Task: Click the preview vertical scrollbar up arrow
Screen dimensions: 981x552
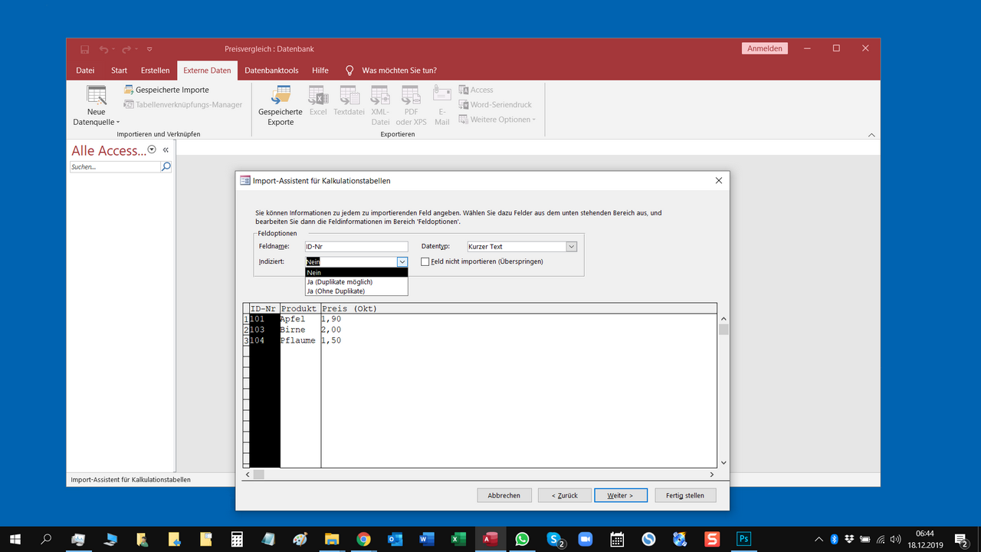Action: 723,318
